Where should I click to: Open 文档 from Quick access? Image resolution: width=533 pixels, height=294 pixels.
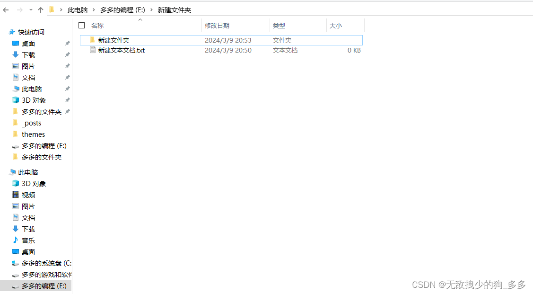click(x=28, y=77)
